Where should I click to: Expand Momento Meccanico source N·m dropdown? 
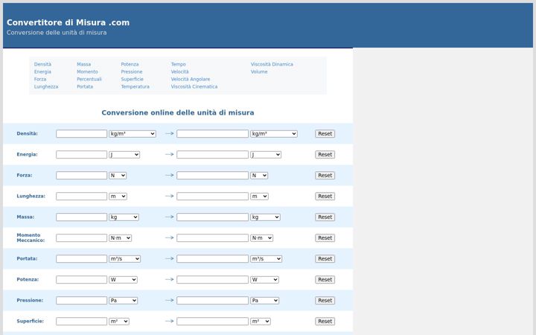tap(121, 238)
